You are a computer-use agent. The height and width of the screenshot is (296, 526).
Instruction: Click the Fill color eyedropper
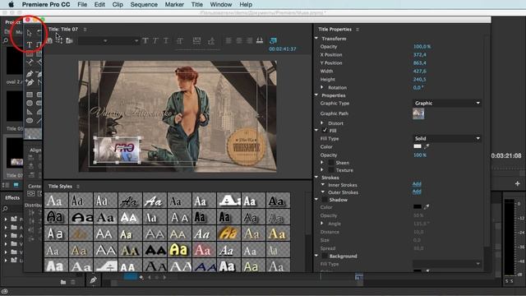pos(427,146)
